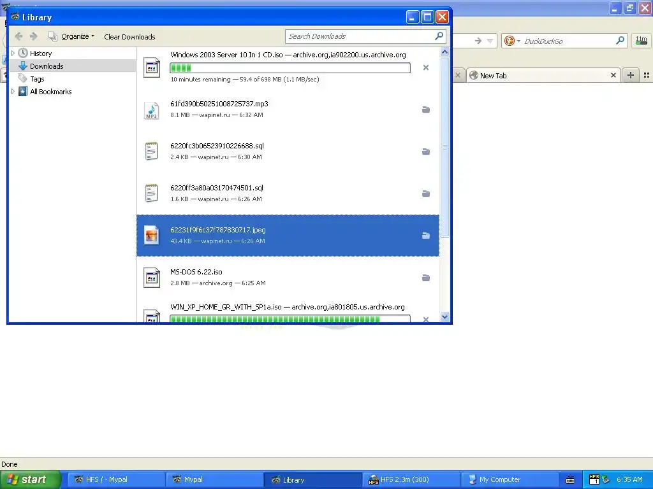Click the downloads list scrollbar thumb
Viewport: 653px width, 489px height.
pos(444,147)
